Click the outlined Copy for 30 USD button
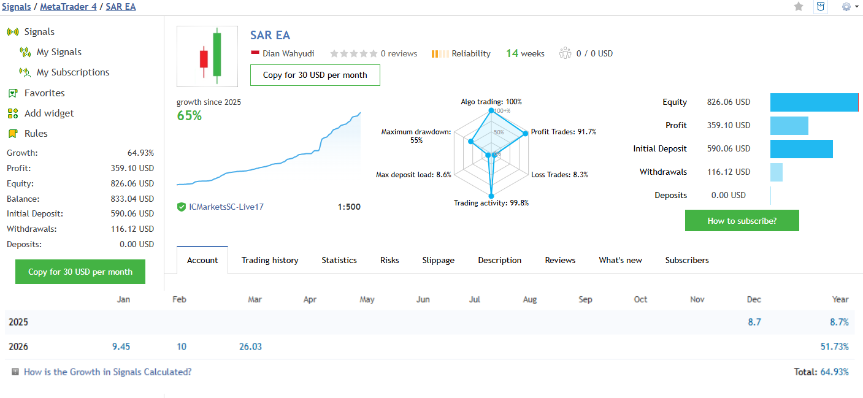The image size is (863, 398). pyautogui.click(x=315, y=75)
